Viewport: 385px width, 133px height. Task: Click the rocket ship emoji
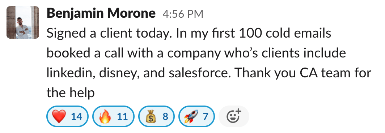coord(191,117)
